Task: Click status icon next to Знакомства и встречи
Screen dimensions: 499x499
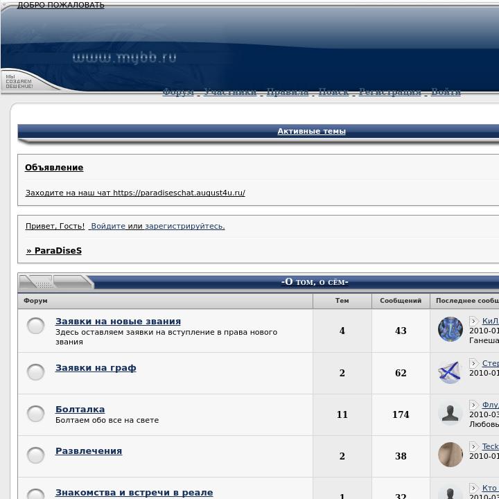Action: 35,494
